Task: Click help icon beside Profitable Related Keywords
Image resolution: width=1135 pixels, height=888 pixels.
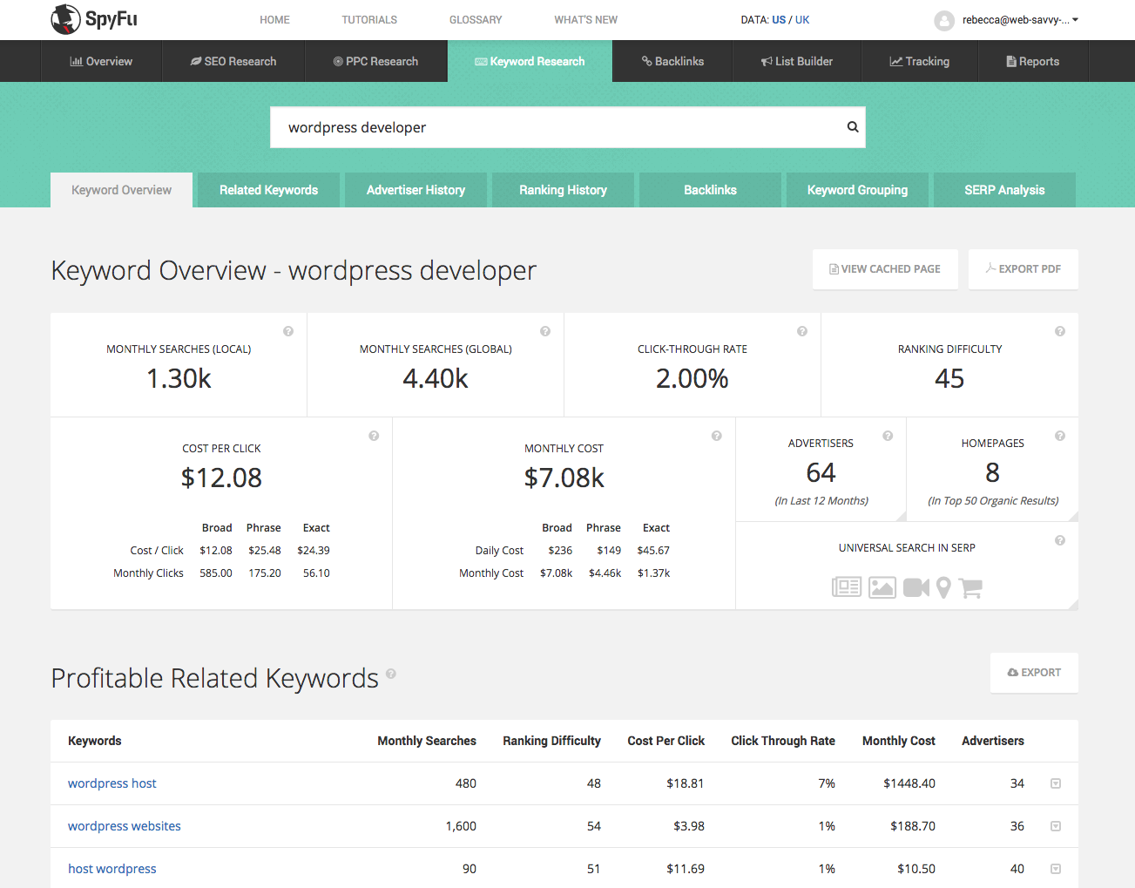Action: (x=391, y=674)
